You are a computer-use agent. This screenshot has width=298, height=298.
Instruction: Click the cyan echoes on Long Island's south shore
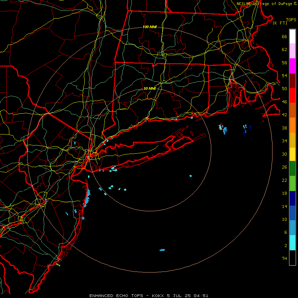pos(114,169)
